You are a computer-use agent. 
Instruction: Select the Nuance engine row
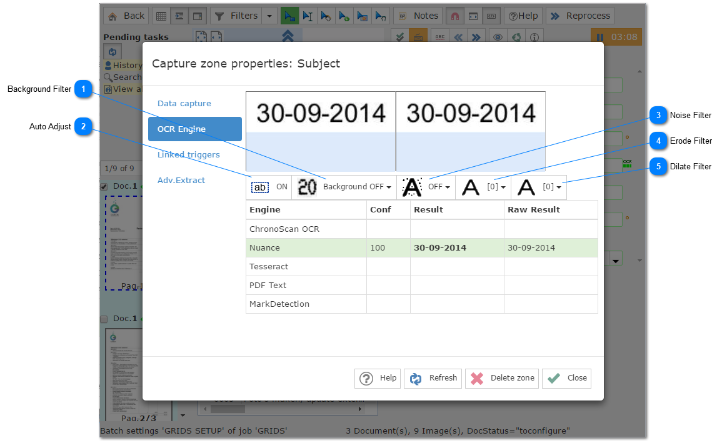click(x=422, y=247)
